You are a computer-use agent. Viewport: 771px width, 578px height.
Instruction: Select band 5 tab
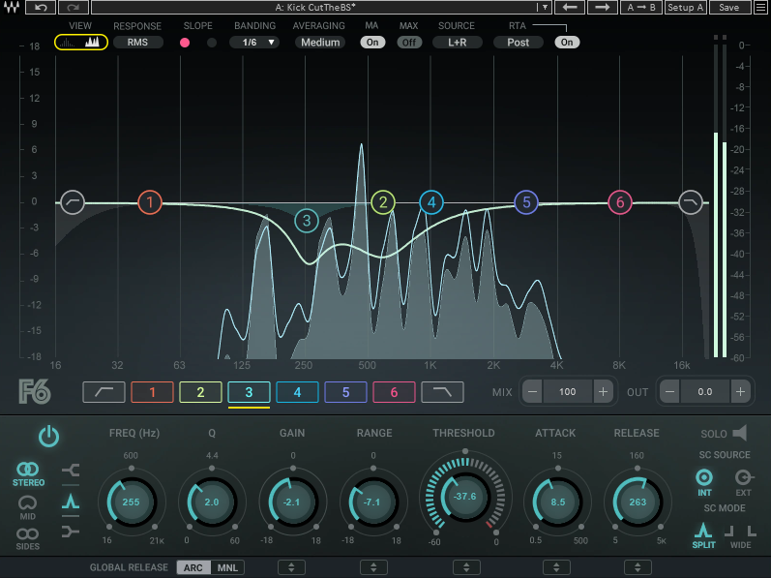point(345,392)
